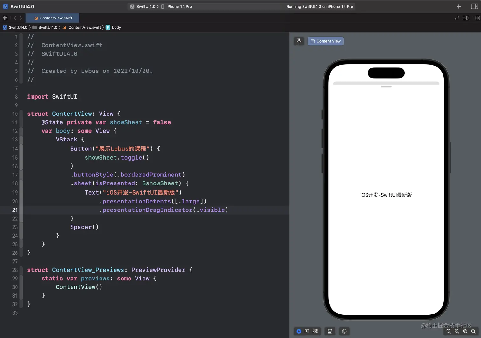Click the struct ContentView_Previews declaration
Viewport: 481px width, 338px height.
110,270
